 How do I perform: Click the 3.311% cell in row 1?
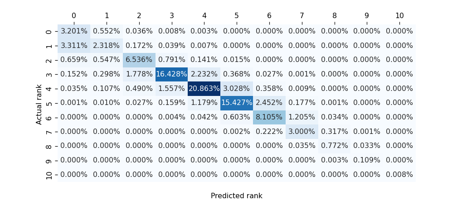coord(73,46)
